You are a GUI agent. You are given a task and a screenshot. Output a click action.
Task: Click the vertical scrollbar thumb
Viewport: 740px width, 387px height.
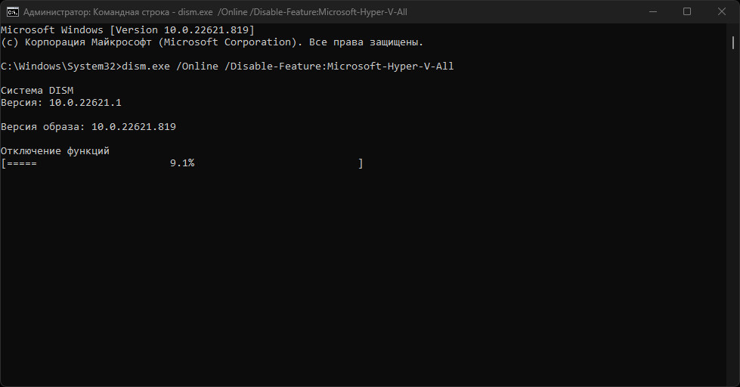click(x=733, y=43)
